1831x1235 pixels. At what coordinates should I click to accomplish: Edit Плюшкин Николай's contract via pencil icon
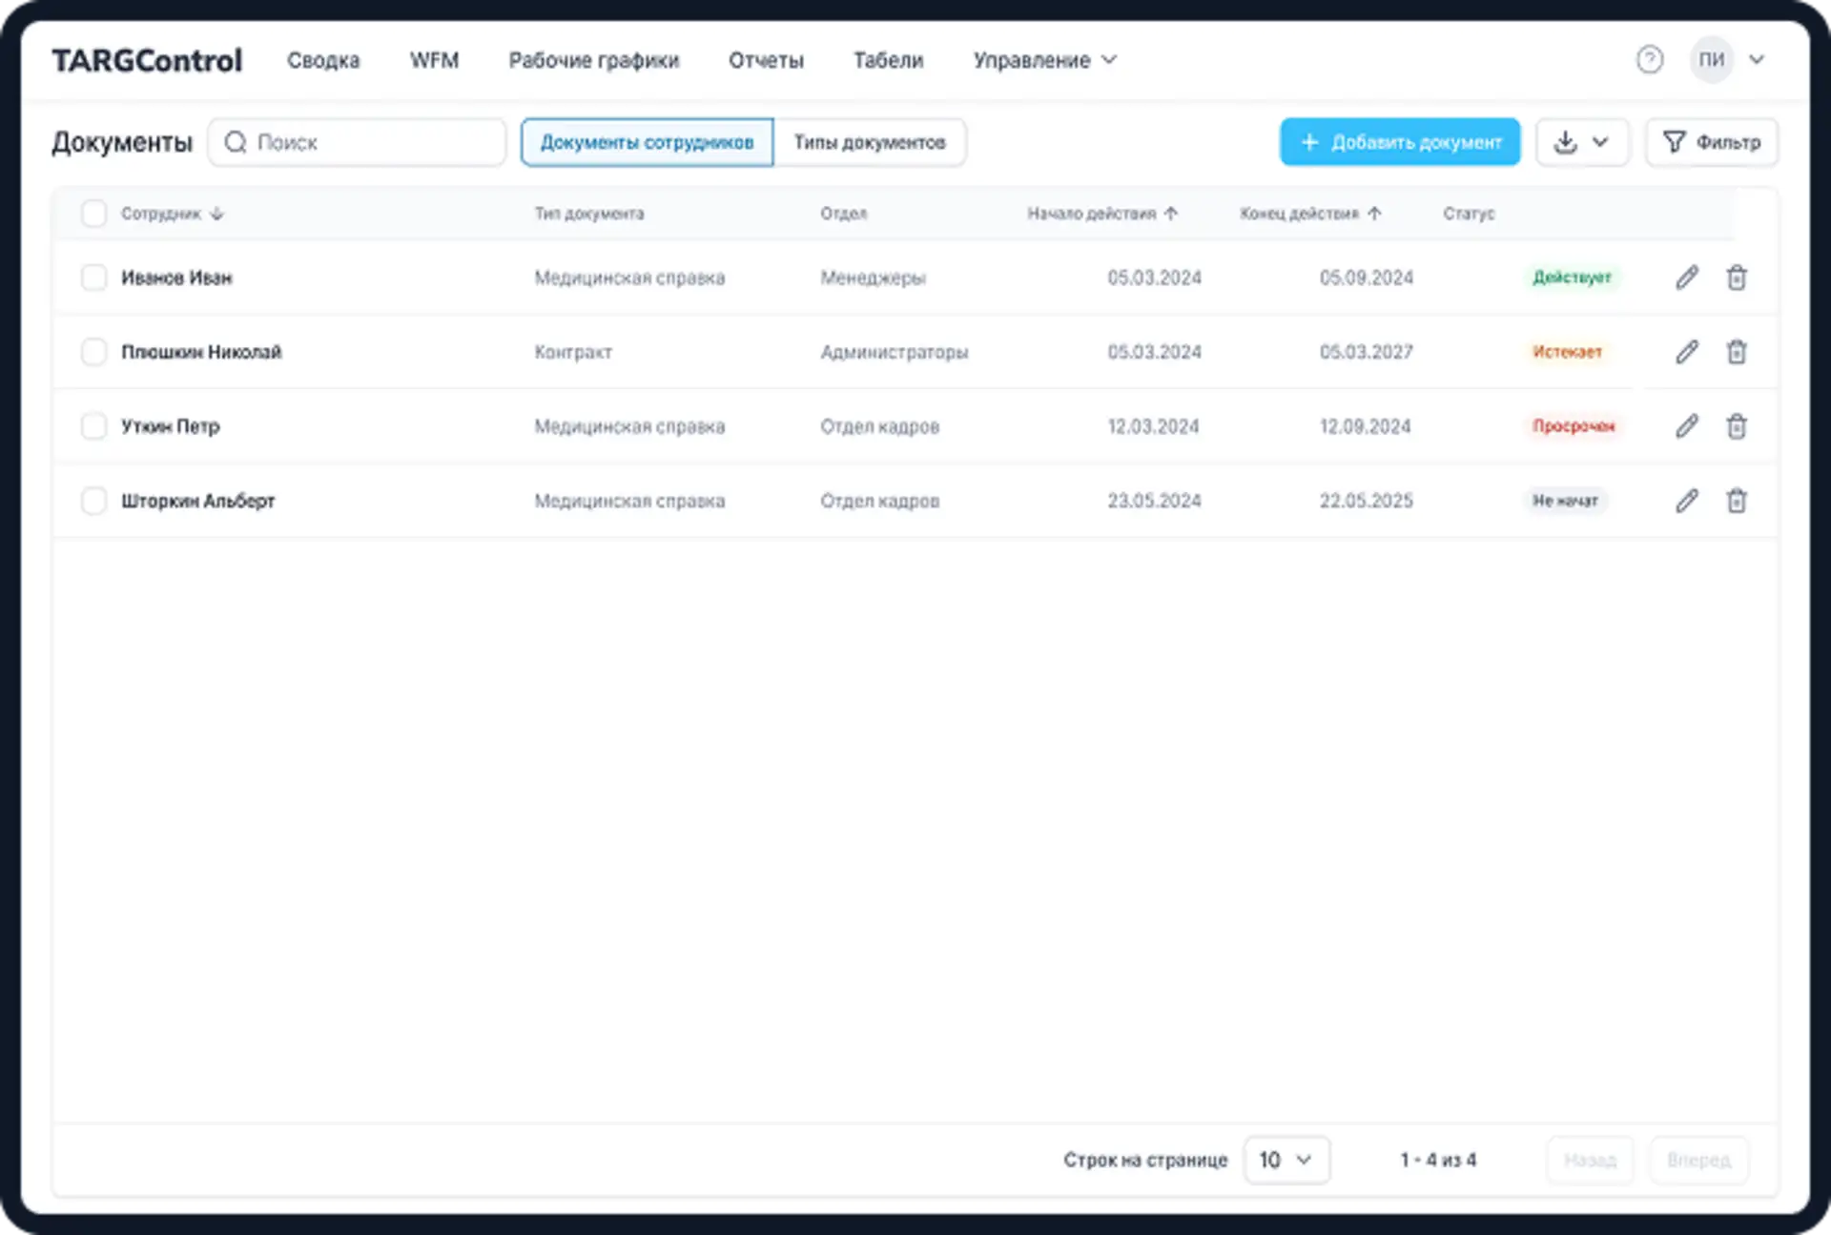click(1686, 352)
